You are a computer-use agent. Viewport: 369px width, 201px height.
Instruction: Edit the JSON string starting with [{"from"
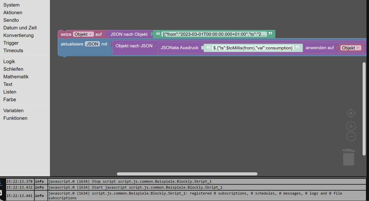click(x=214, y=34)
